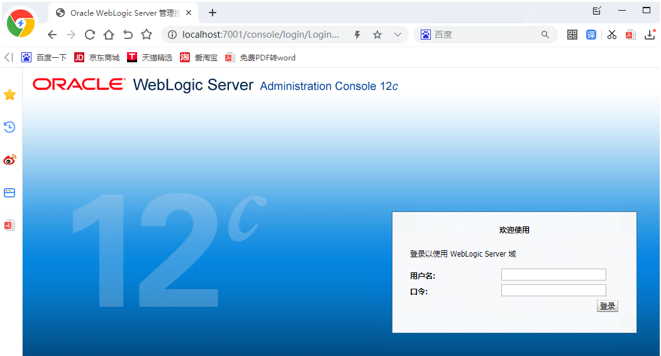This screenshot has width=661, height=356.
Task: Click the Baidu paw search engine icon
Action: tap(426, 35)
